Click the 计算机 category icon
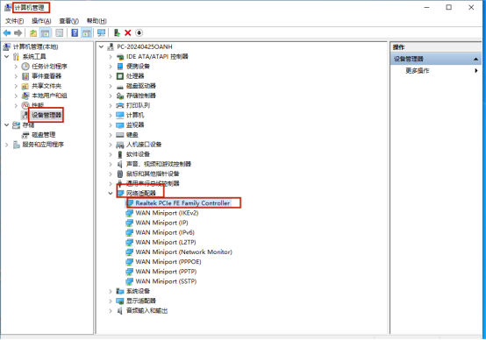 pyautogui.click(x=120, y=115)
